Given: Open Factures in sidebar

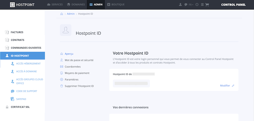Looking at the screenshot, I should tap(17, 32).
